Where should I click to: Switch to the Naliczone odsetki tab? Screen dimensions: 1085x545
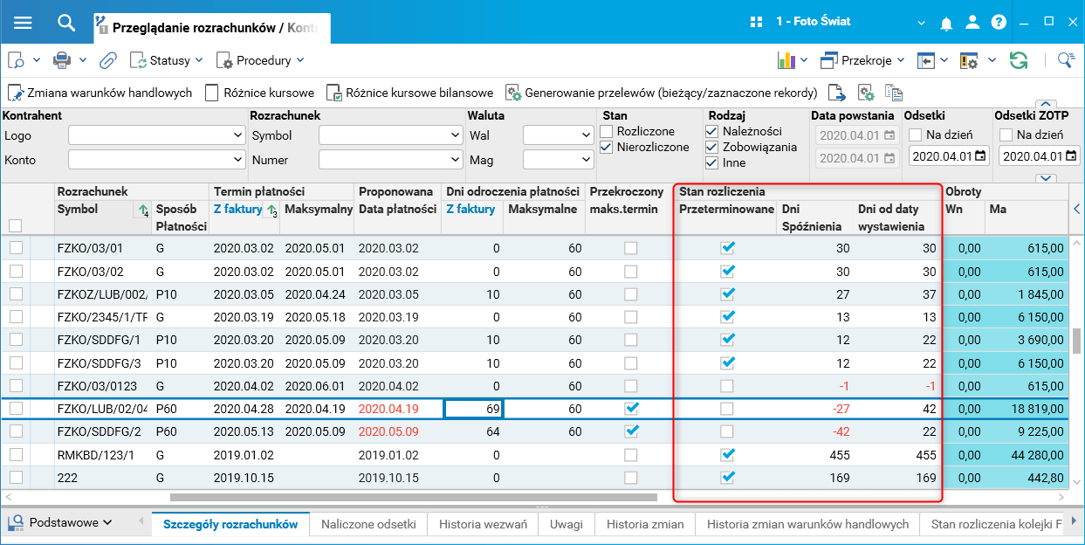[x=368, y=524]
